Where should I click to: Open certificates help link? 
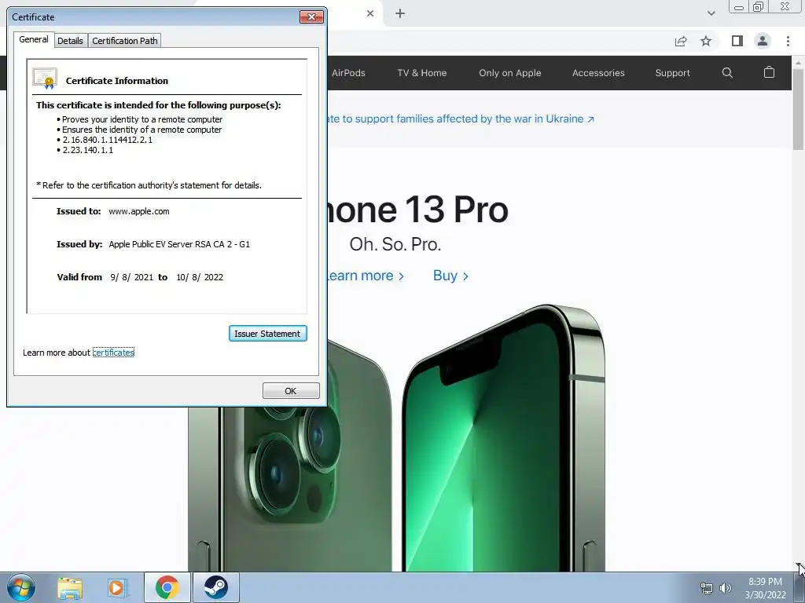113,353
